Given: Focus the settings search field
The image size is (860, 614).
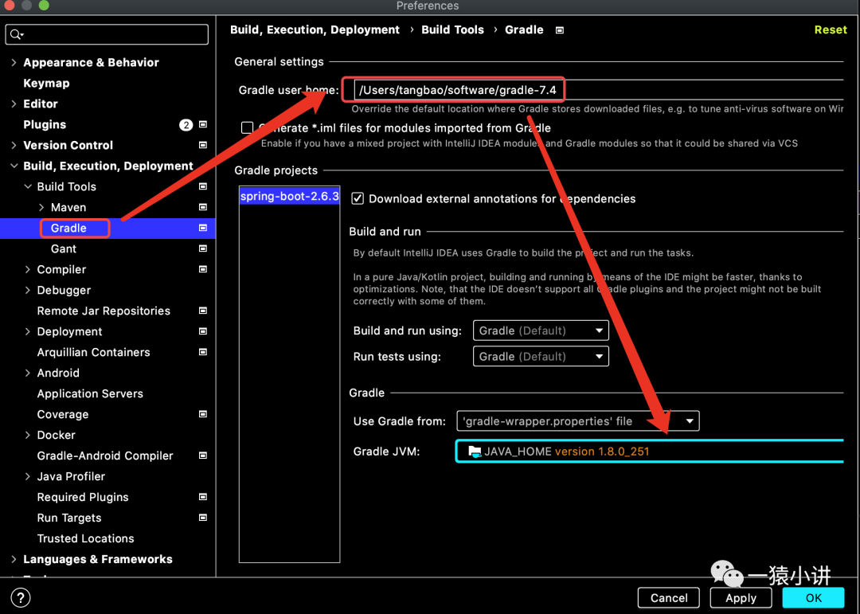Looking at the screenshot, I should (x=107, y=34).
